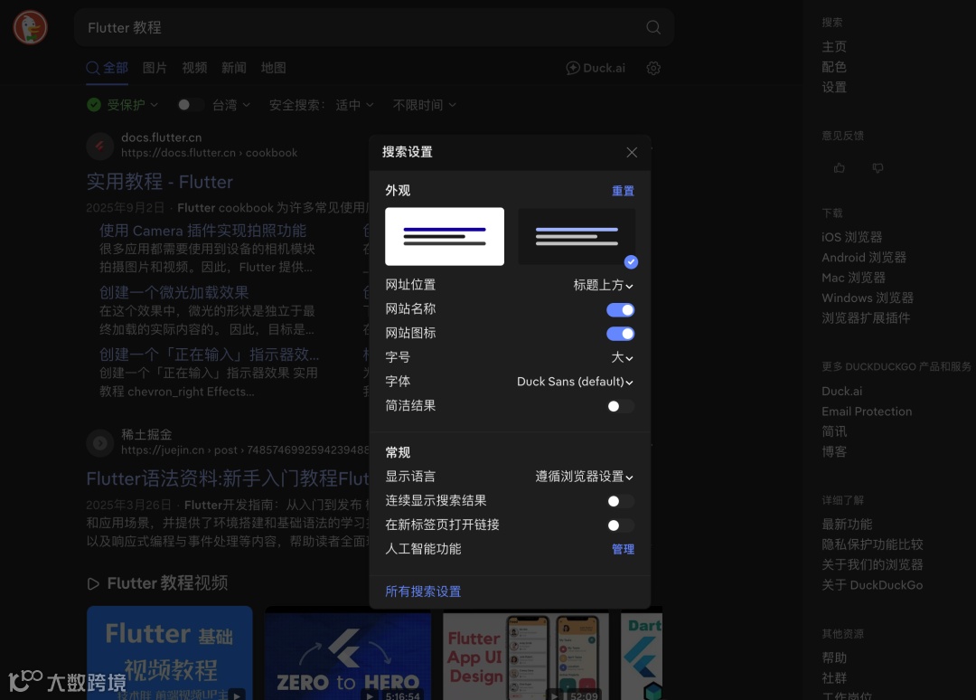Image resolution: width=976 pixels, height=700 pixels.
Task: Enable the 简洁结果 switch
Action: [621, 406]
